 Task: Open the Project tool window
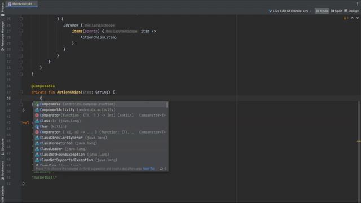point(2,9)
